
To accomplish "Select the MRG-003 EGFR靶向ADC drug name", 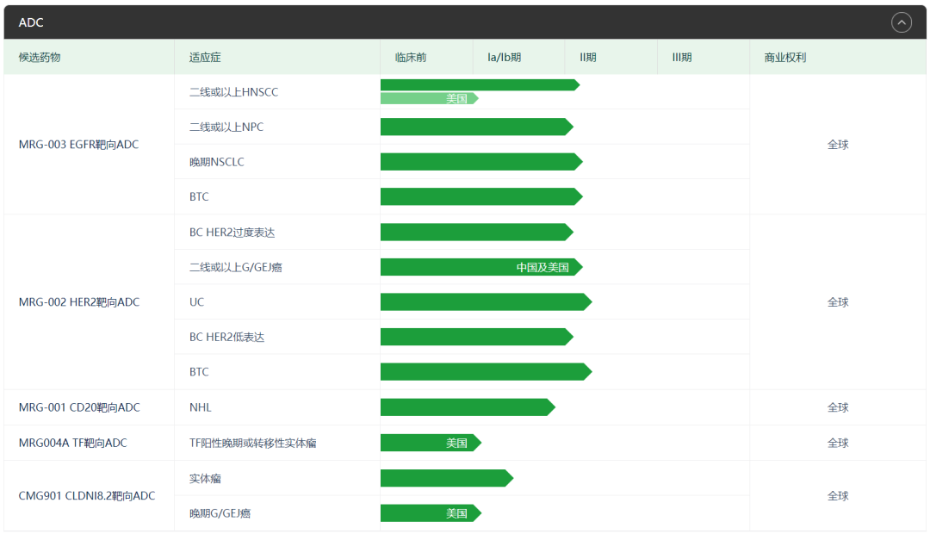I will pyautogui.click(x=78, y=144).
